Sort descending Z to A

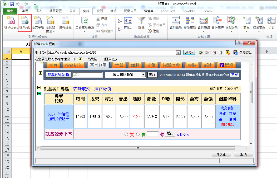120,29
